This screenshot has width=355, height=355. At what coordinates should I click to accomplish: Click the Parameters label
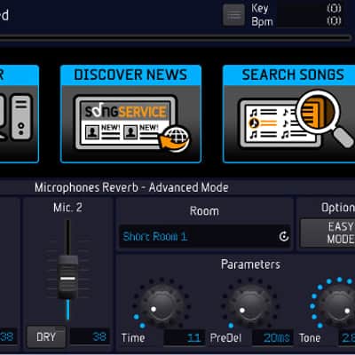250,264
